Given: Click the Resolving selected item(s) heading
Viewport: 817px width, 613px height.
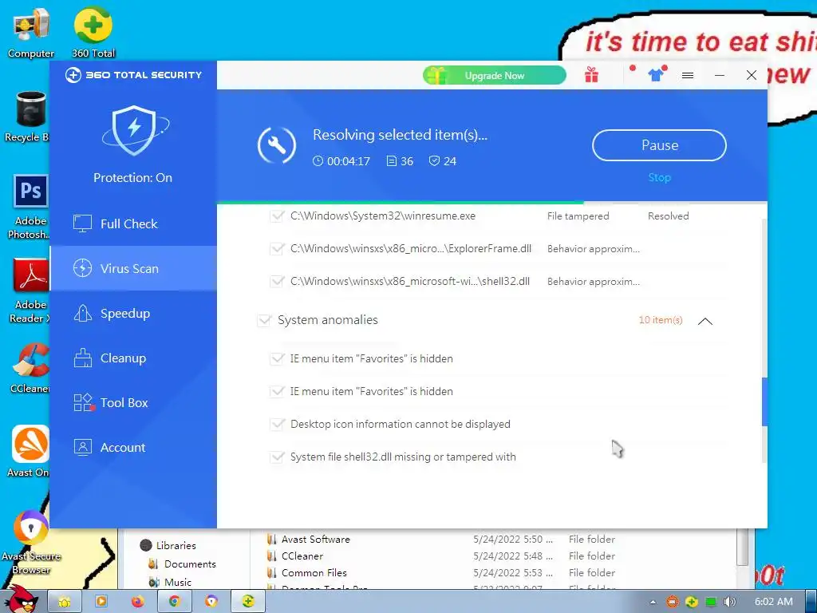Looking at the screenshot, I should pos(400,135).
